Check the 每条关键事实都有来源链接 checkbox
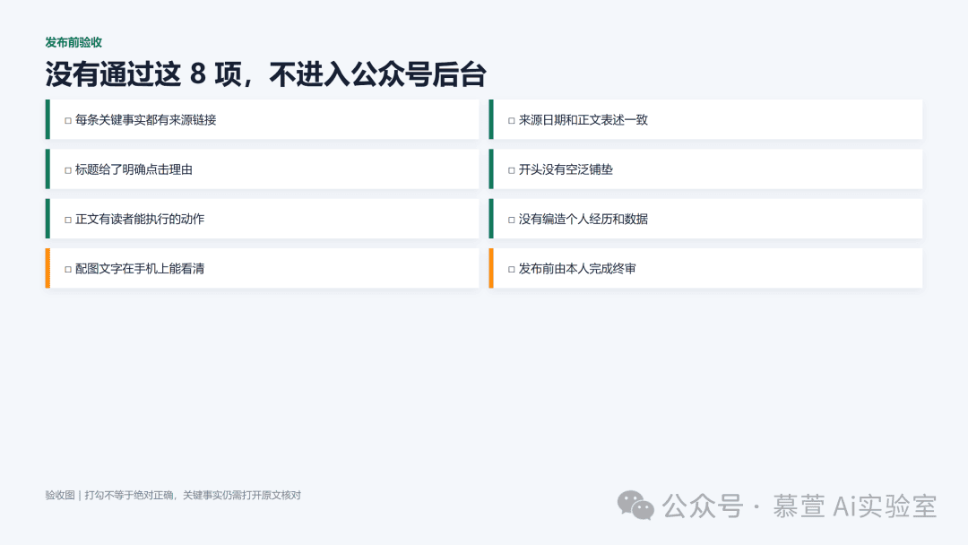 (68, 120)
